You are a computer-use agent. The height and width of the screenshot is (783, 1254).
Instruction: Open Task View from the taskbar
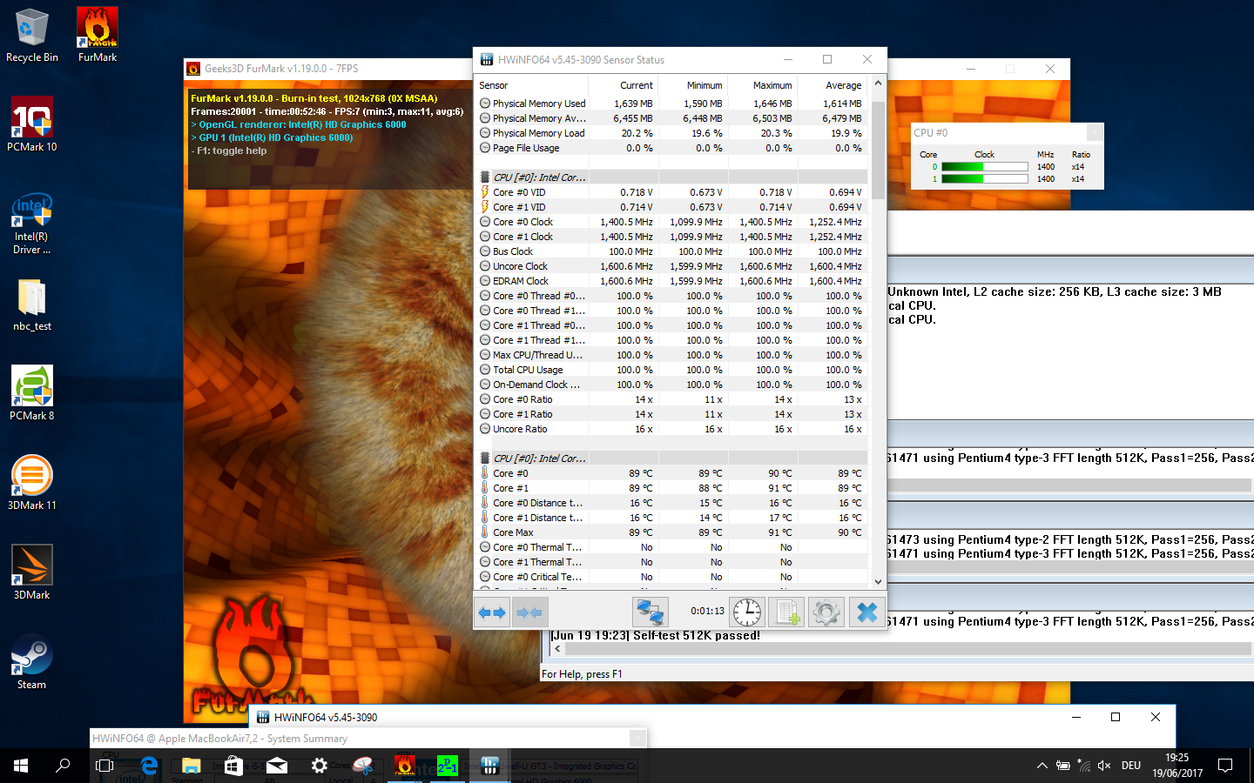(x=104, y=766)
